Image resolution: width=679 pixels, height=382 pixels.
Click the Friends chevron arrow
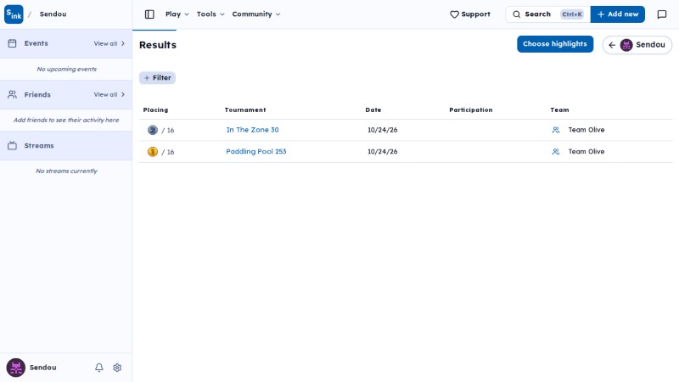(x=123, y=95)
